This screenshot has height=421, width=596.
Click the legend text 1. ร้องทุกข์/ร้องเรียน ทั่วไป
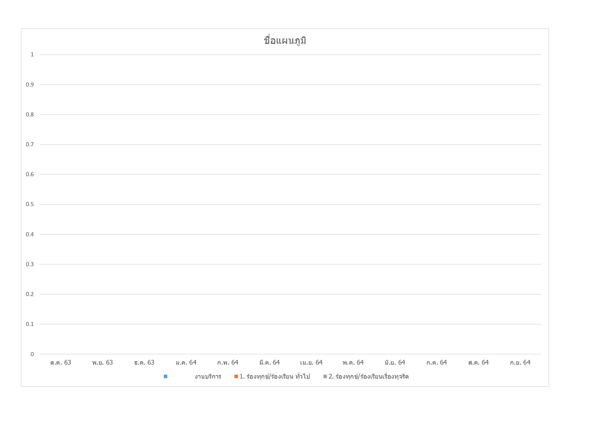(275, 377)
